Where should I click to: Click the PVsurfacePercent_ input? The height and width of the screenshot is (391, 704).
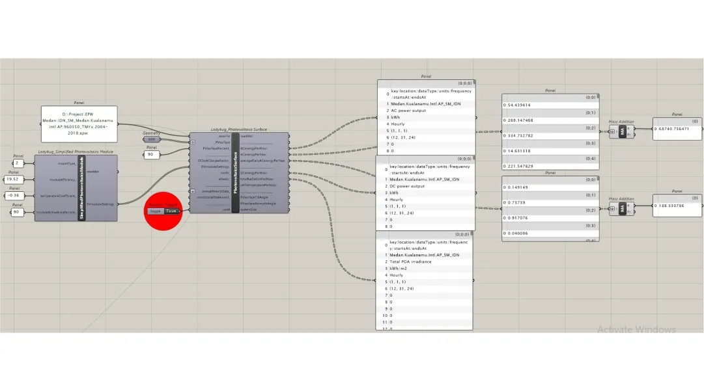(216, 148)
